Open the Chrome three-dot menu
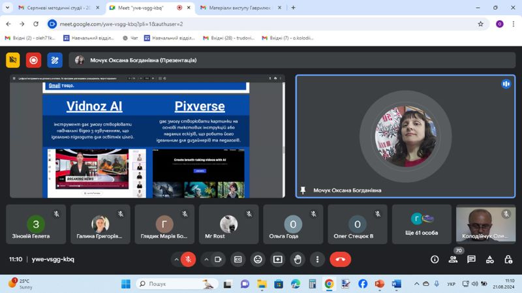Screen dimensions: 522x293 tap(514, 24)
